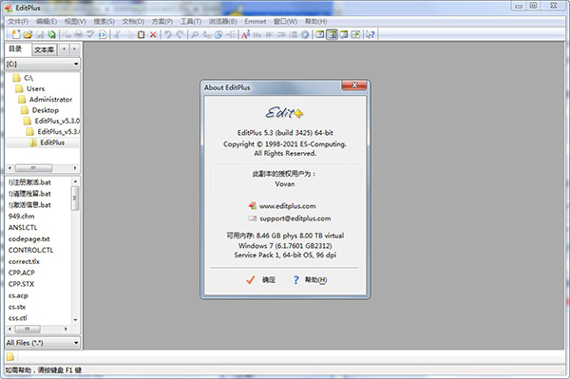Select codepage.txt in file list
The width and height of the screenshot is (570, 379).
pos(29,238)
